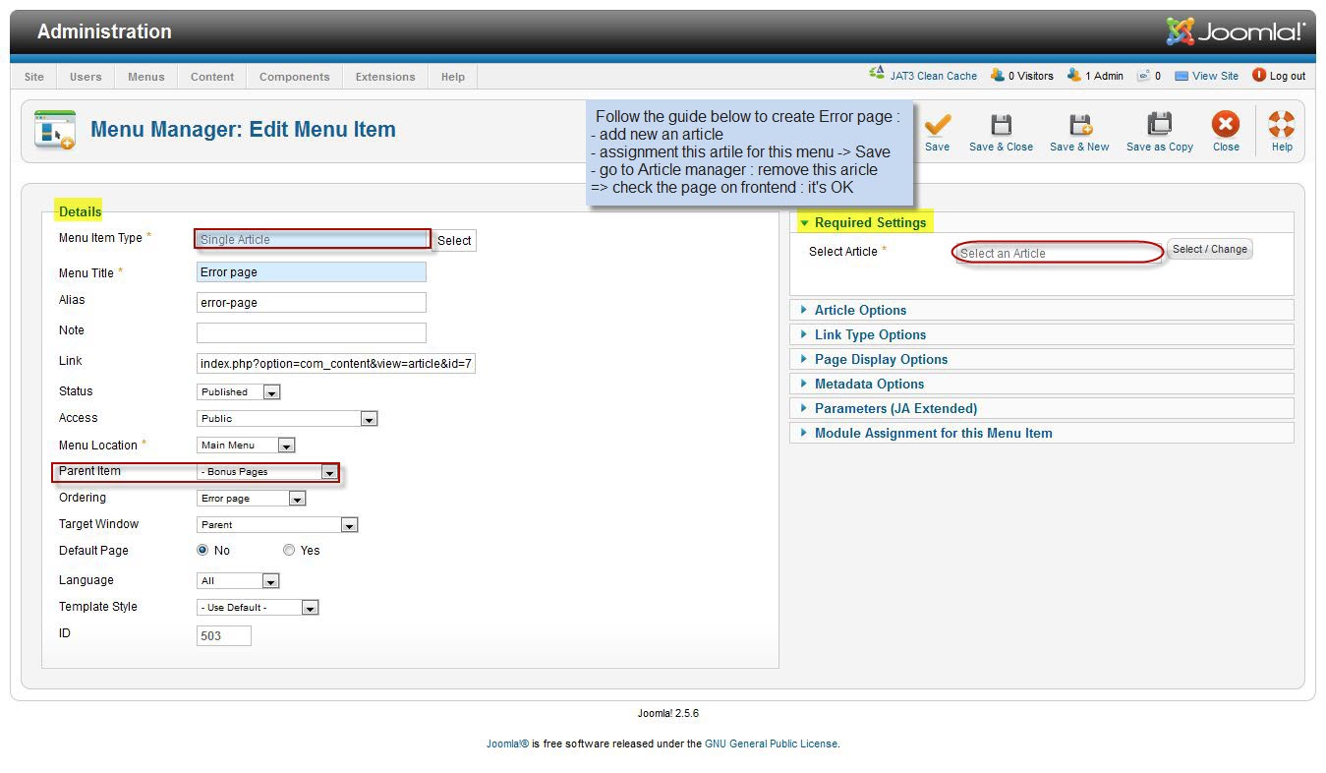The image size is (1326, 773).
Task: Click the GNU General Public License link
Action: point(771,743)
